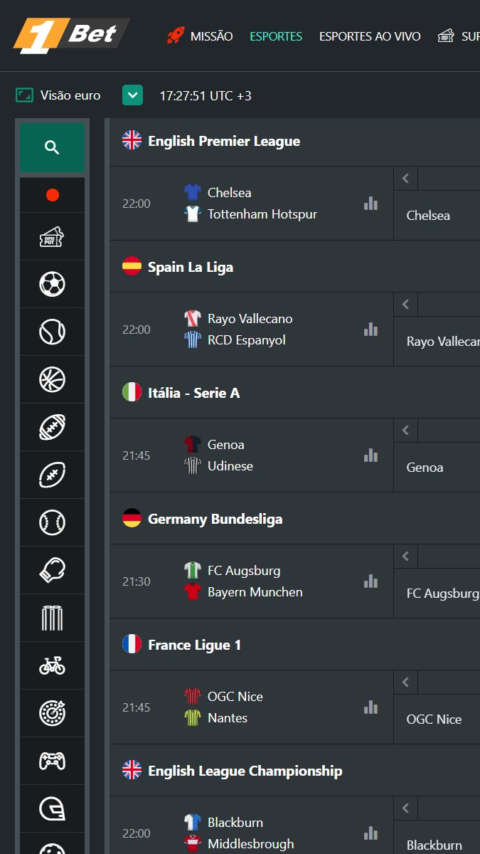Open the cycling bicycle icon
This screenshot has width=480, height=854.
coord(52,666)
